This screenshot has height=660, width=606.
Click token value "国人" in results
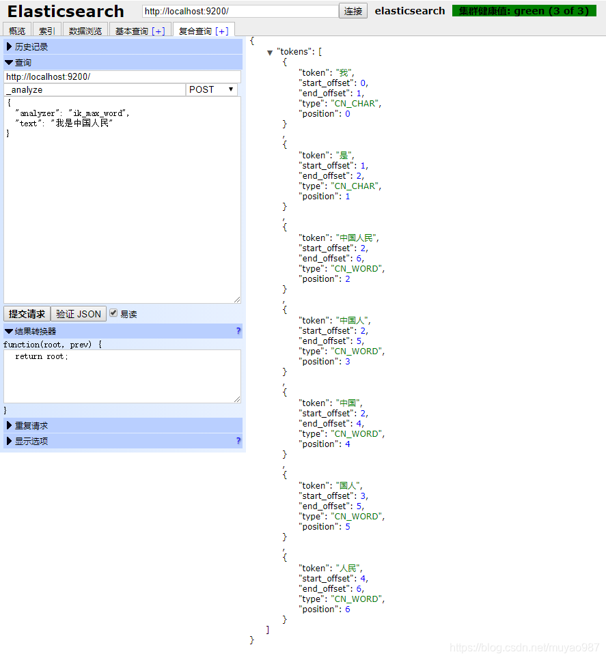click(349, 486)
